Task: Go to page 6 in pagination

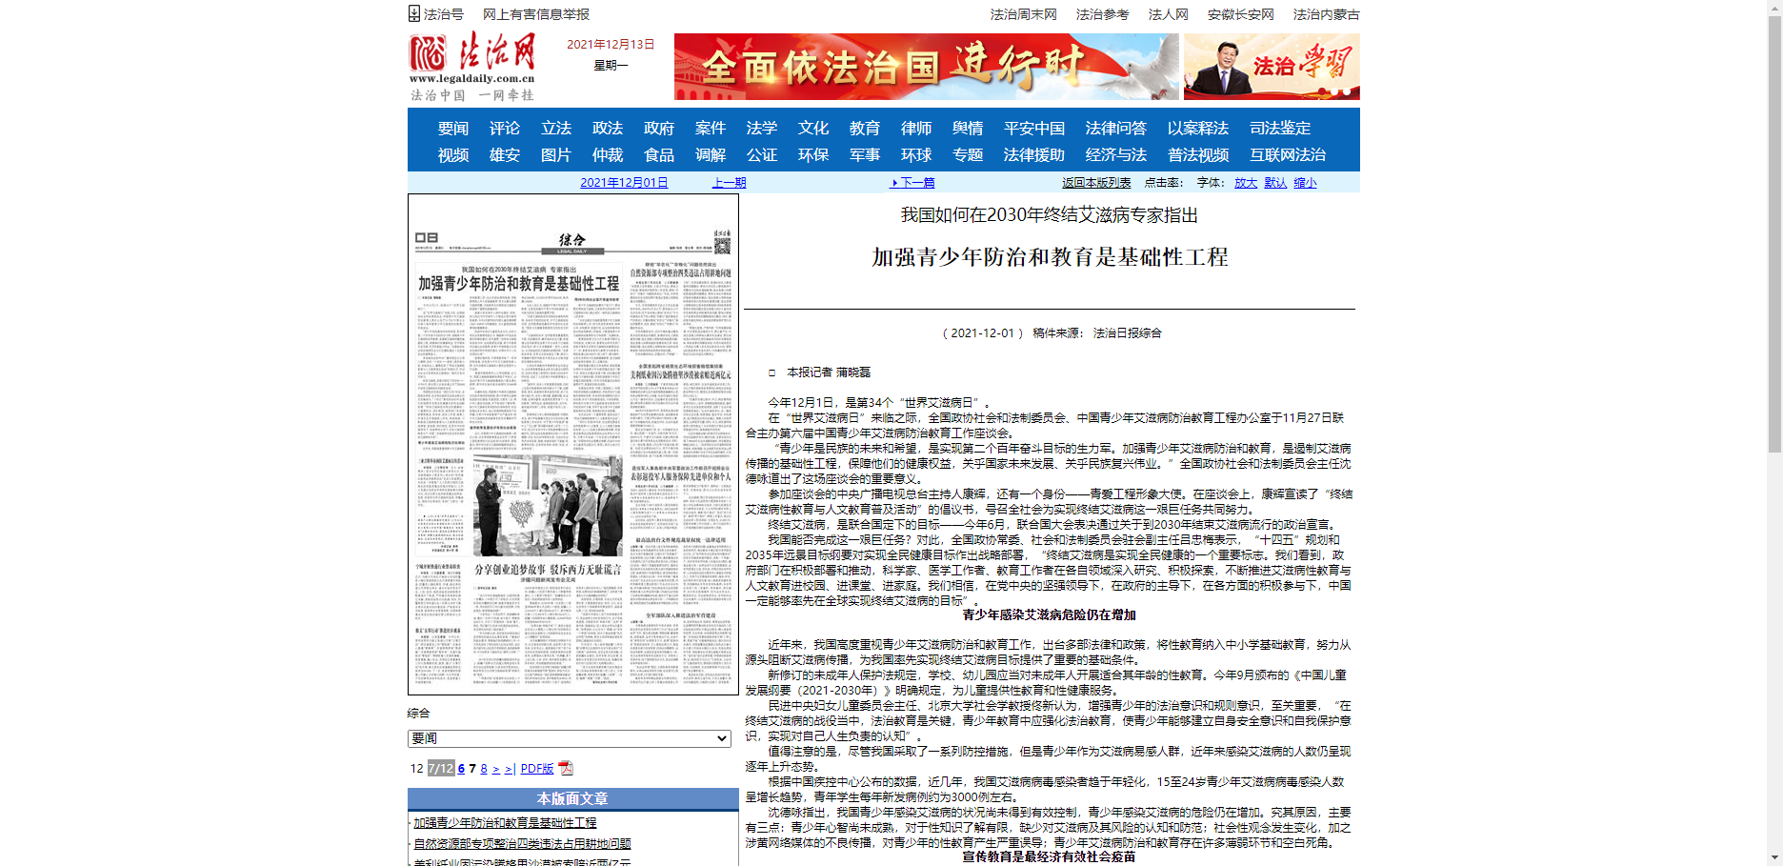Action: 461,769
